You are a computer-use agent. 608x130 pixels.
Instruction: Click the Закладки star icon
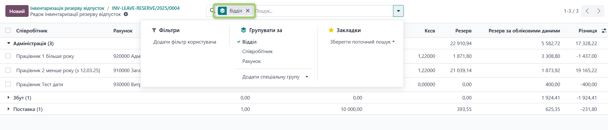click(x=331, y=30)
